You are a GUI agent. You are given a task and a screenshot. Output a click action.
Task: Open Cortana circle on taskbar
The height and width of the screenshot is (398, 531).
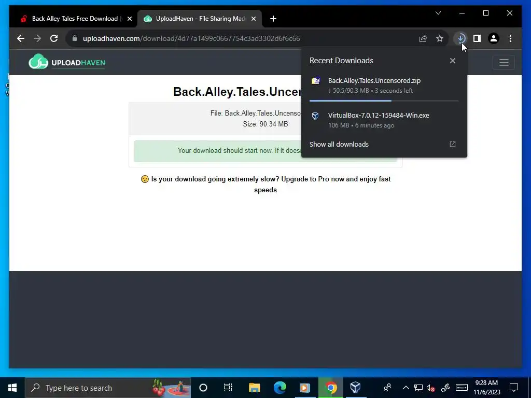pos(203,388)
